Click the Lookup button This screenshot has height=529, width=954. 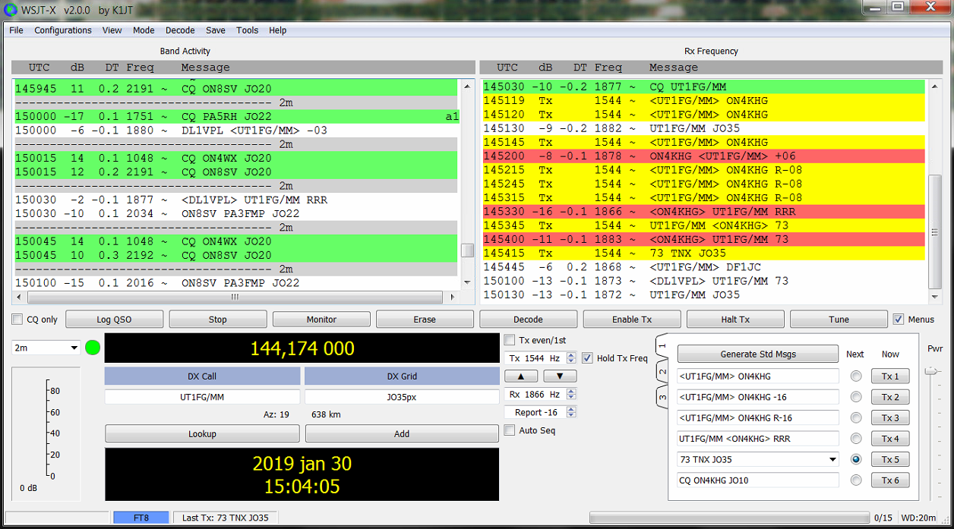click(202, 433)
